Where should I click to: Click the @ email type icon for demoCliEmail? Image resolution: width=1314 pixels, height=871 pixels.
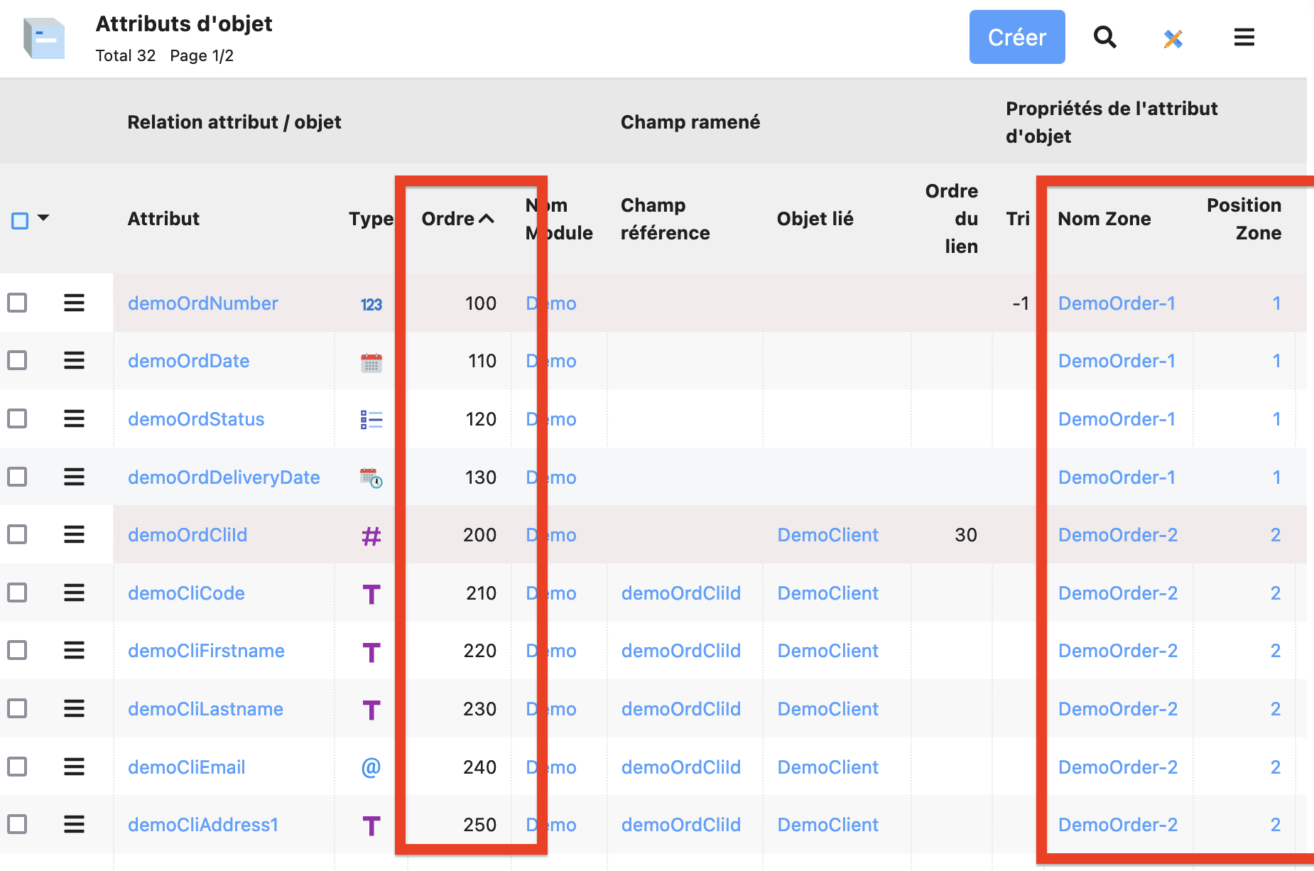pos(371,767)
